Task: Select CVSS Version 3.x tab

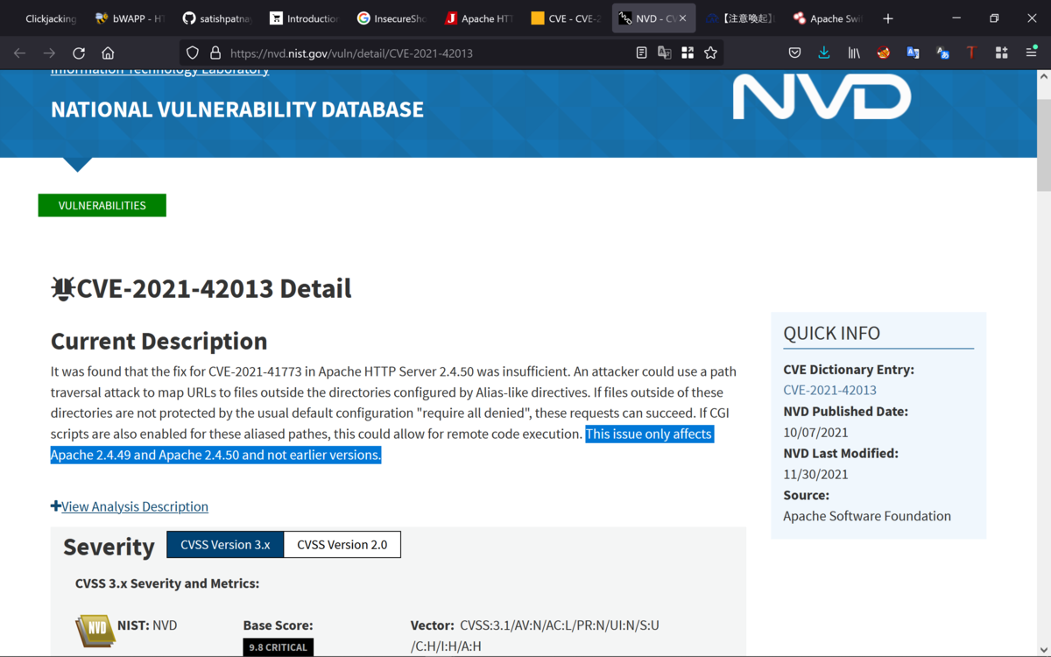Action: coord(225,544)
